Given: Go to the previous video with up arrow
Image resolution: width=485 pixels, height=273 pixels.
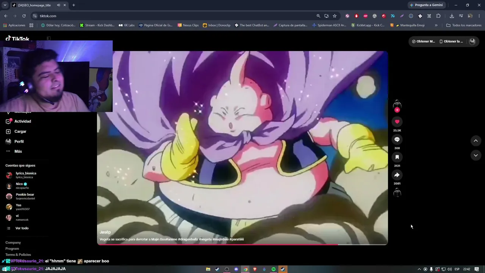Looking at the screenshot, I should tap(476, 141).
